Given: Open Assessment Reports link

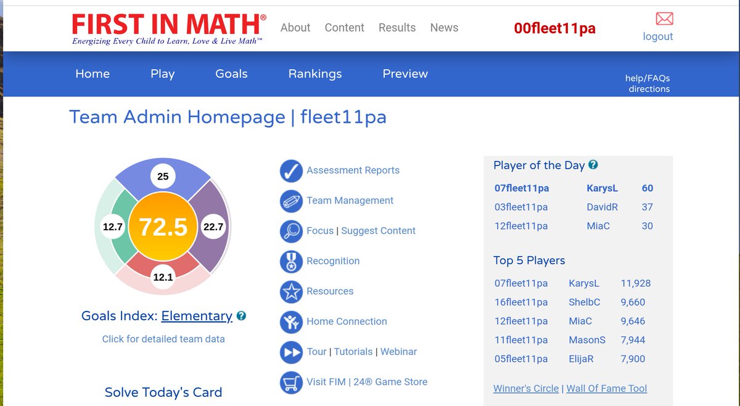Looking at the screenshot, I should (353, 170).
